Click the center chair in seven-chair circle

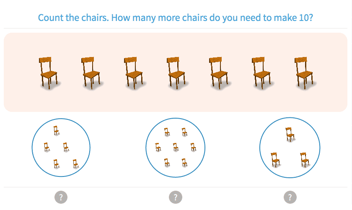[176, 147]
